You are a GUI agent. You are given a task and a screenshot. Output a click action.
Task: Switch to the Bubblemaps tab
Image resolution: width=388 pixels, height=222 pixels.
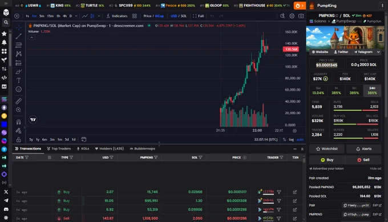143,149
